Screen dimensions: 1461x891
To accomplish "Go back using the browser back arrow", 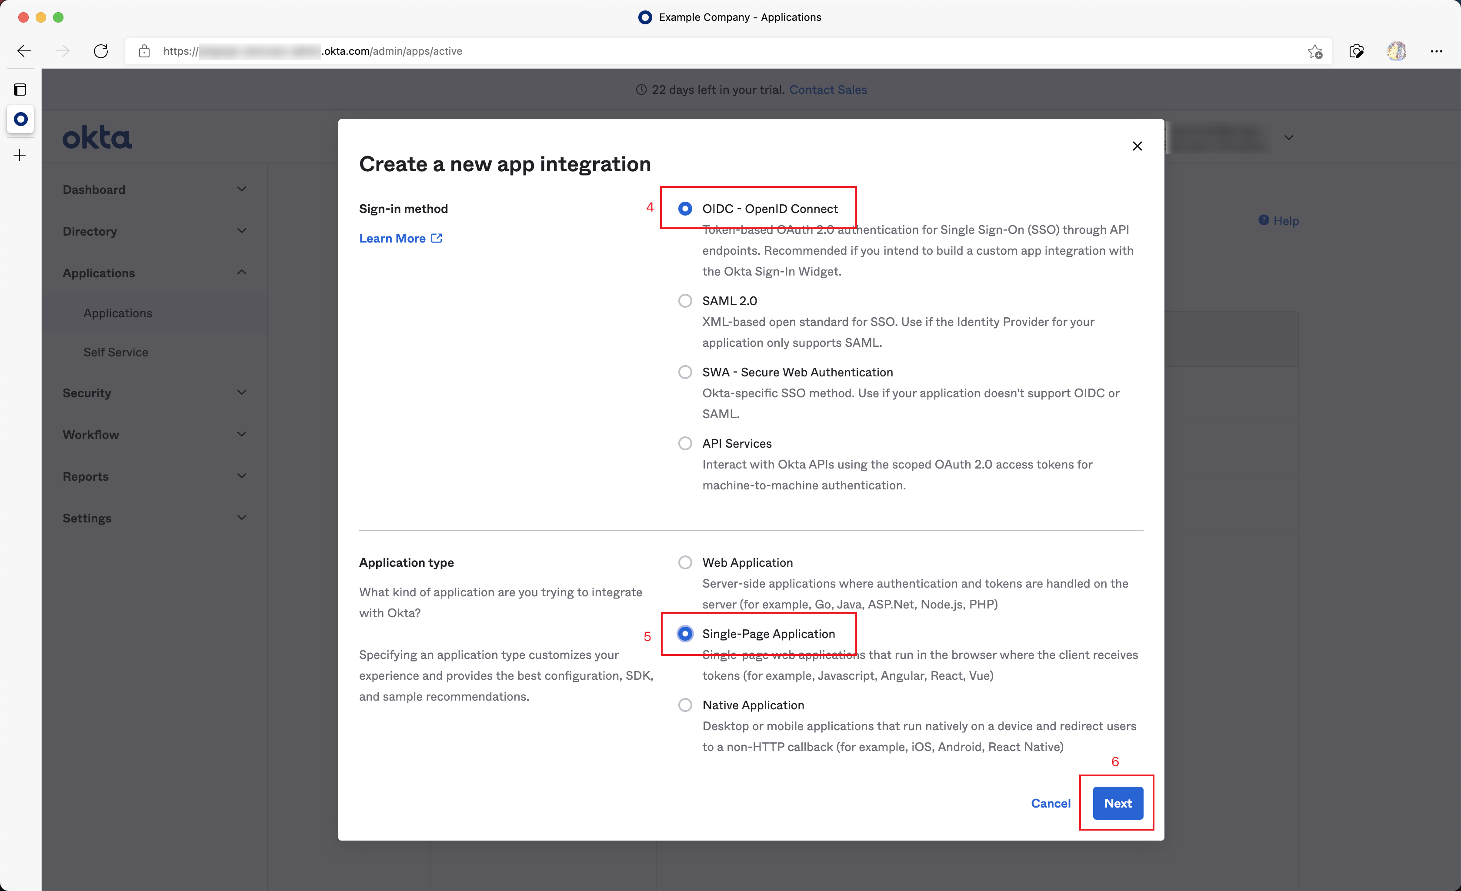I will point(24,51).
